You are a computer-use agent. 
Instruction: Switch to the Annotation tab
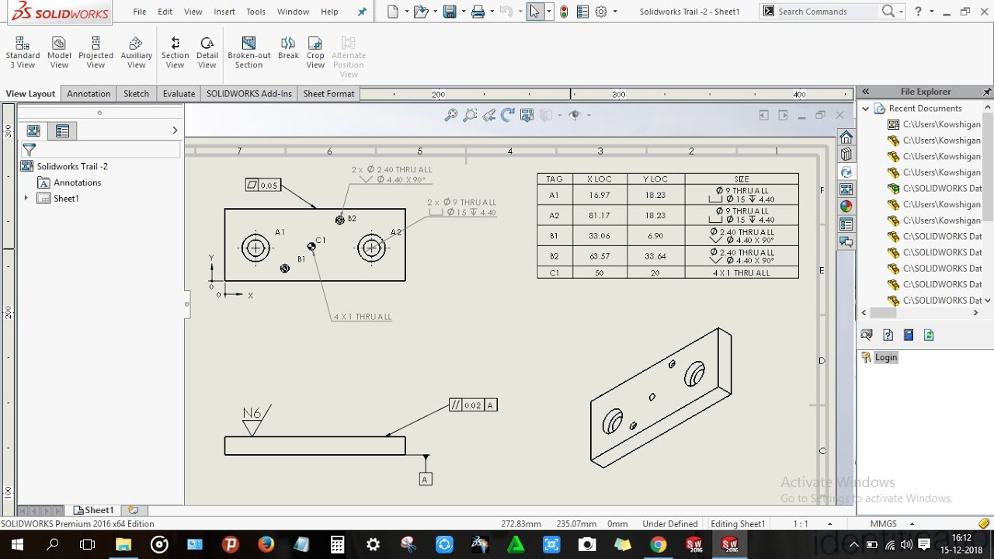click(89, 94)
